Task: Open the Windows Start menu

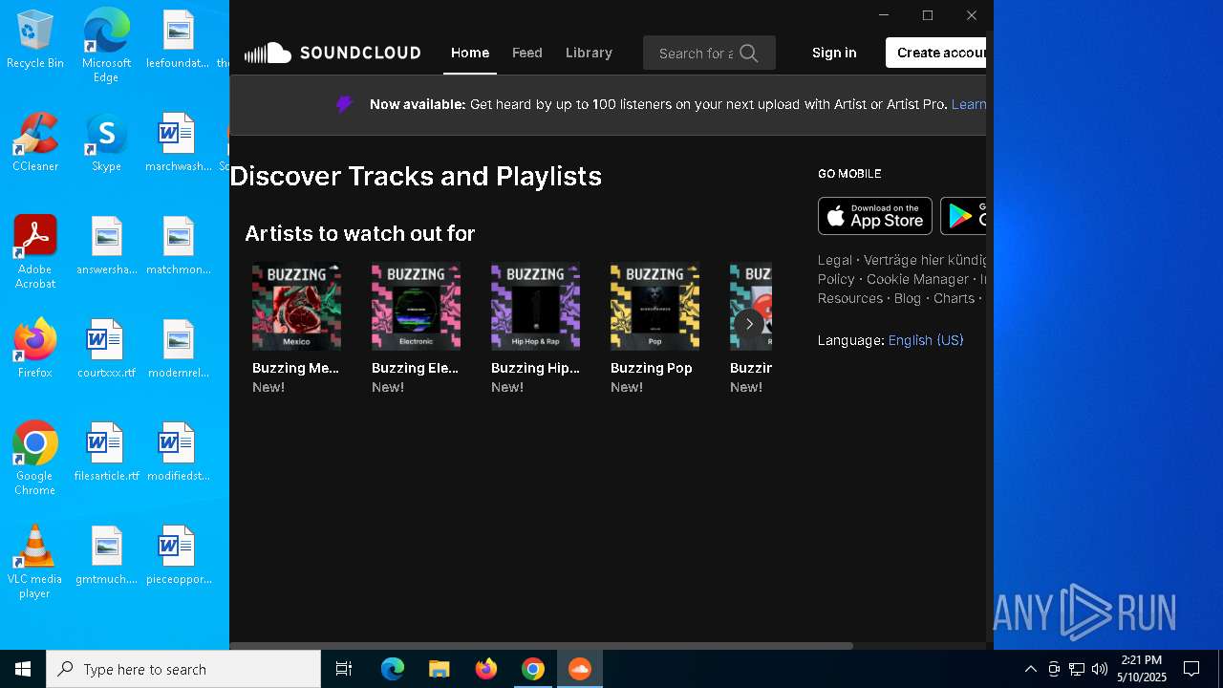Action: point(23,669)
